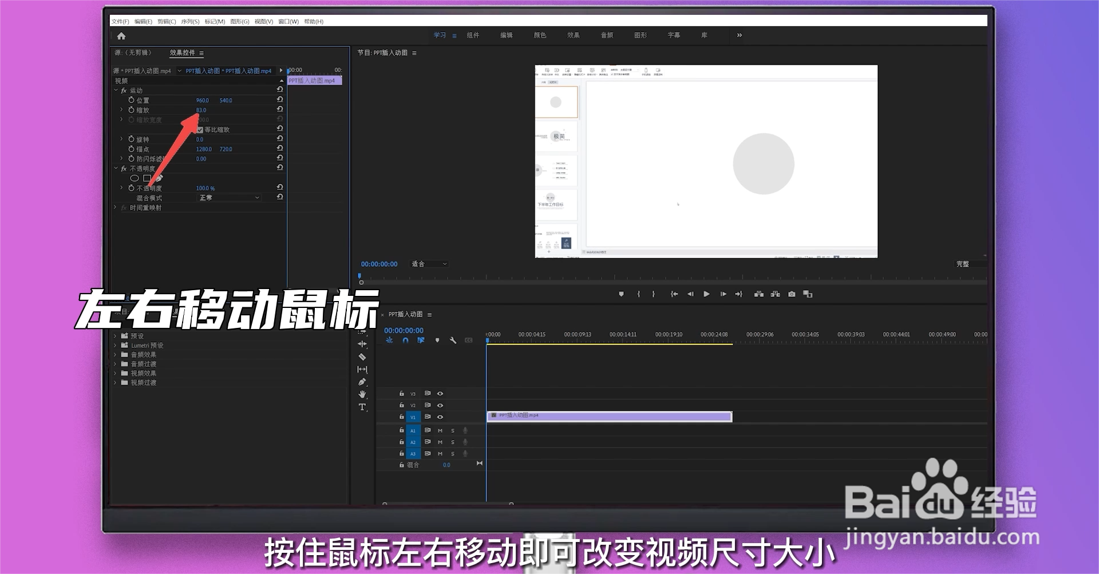Select the Type (T) tool
1099x574 pixels.
coord(362,407)
